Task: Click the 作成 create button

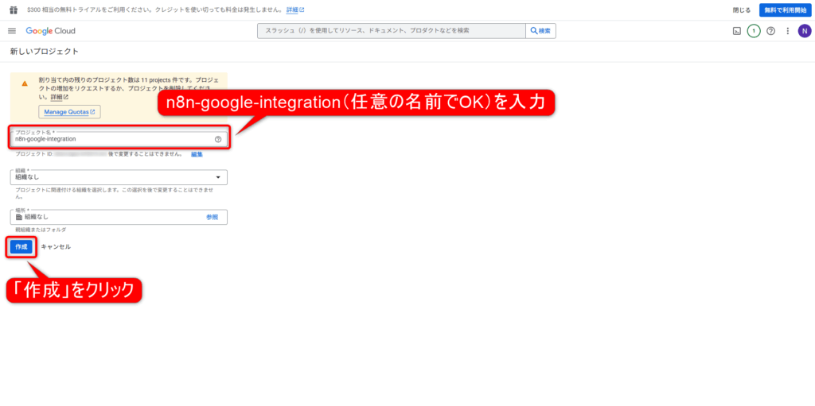Action: click(21, 247)
